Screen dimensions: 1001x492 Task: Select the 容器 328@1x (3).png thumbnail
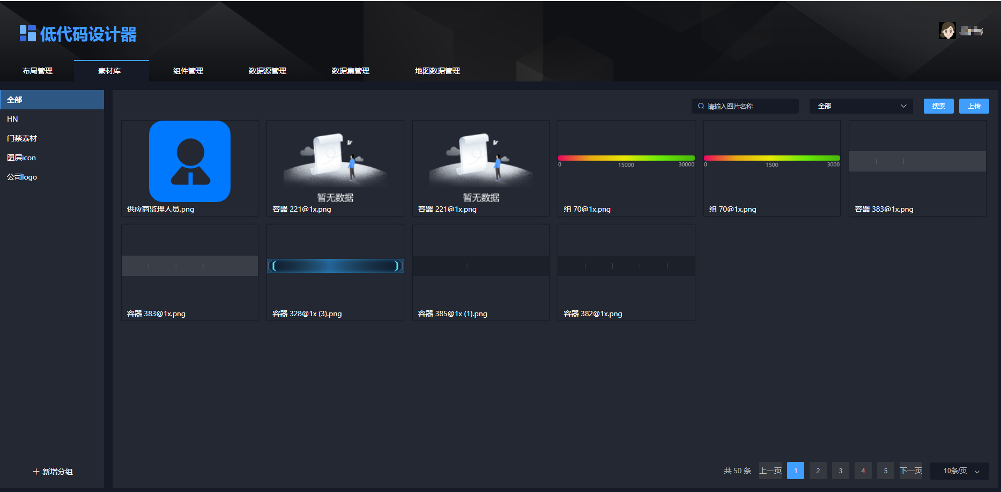pyautogui.click(x=335, y=273)
